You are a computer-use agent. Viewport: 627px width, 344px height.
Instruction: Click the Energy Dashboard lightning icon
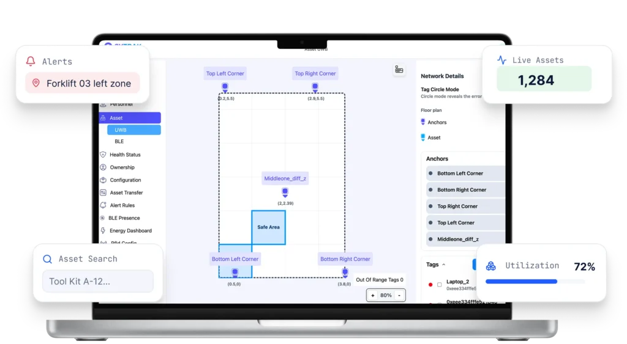103,231
